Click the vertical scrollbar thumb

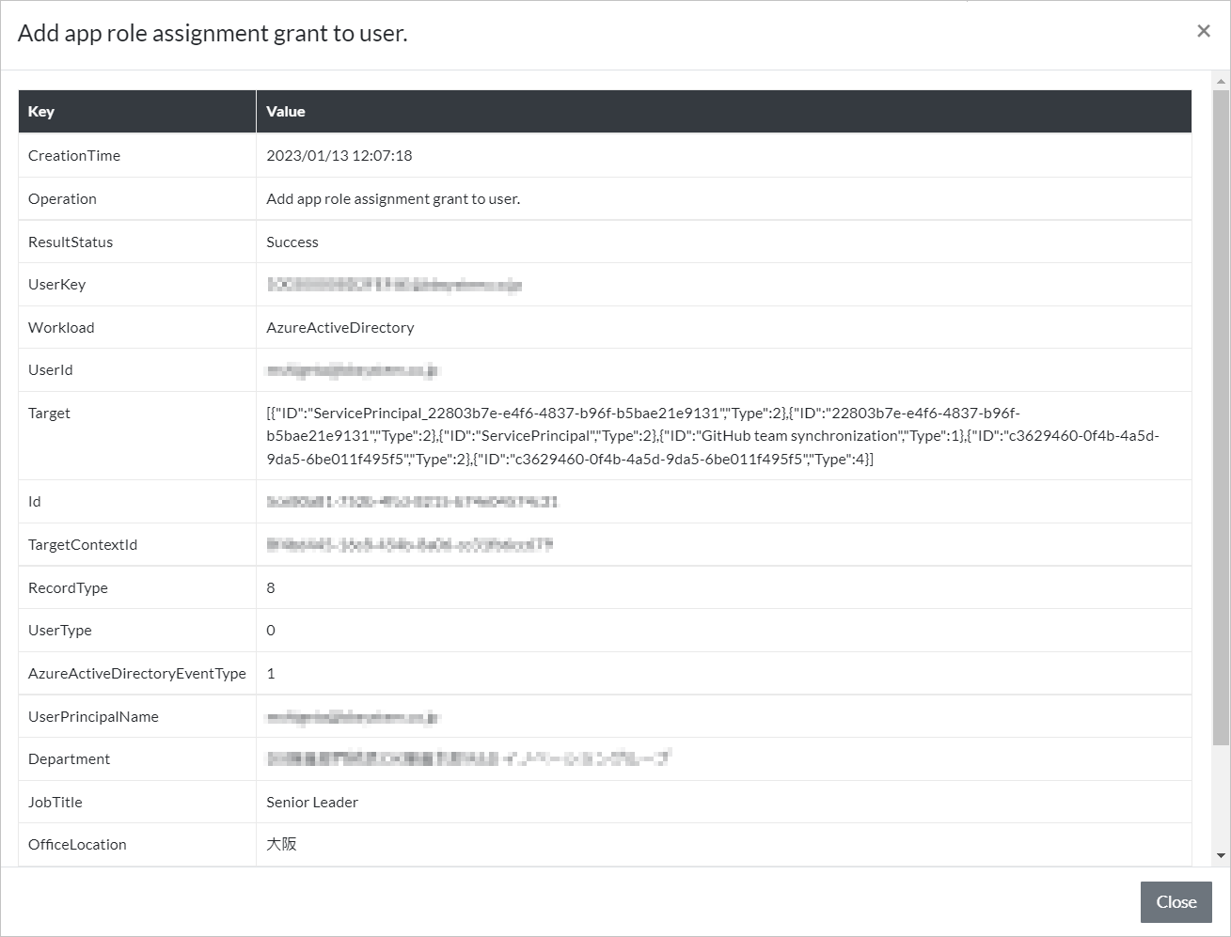pyautogui.click(x=1221, y=414)
